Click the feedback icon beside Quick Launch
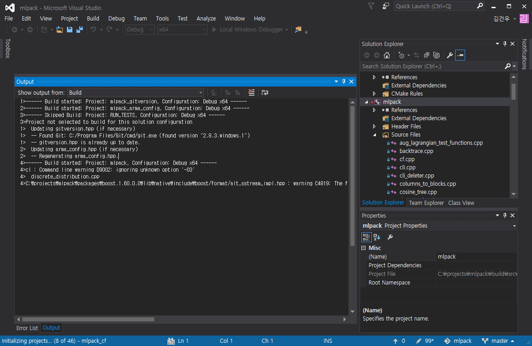The image size is (532, 346). 386,6
